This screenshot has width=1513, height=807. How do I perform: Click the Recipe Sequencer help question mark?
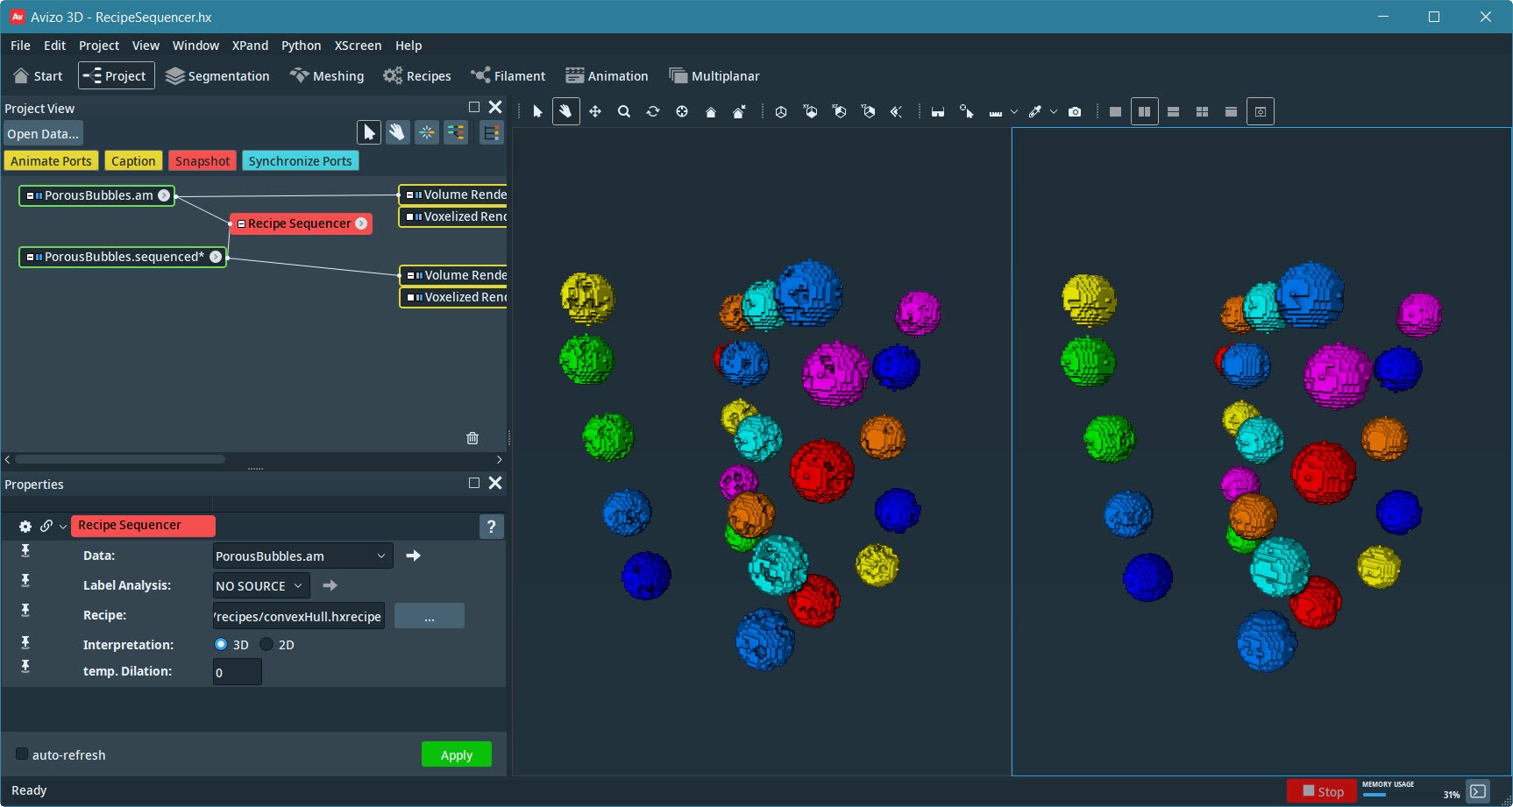click(491, 527)
